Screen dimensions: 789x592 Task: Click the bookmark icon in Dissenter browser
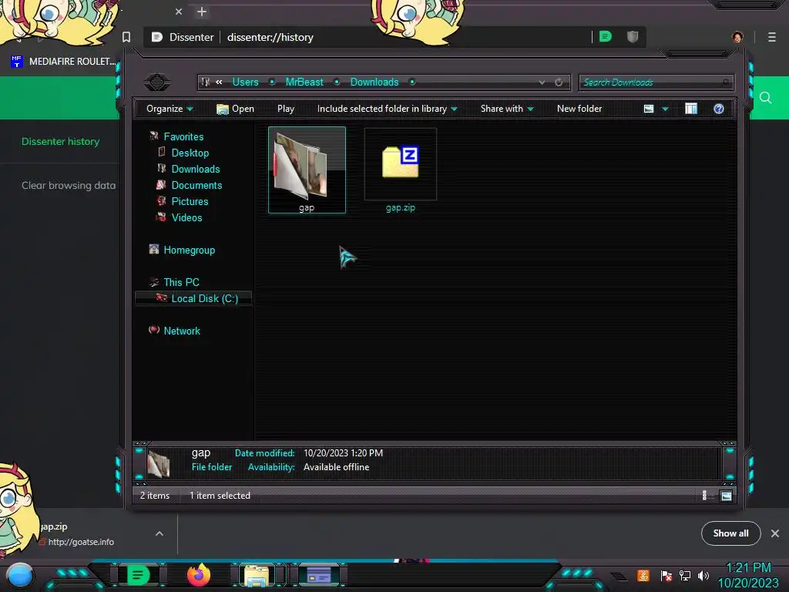pyautogui.click(x=126, y=37)
